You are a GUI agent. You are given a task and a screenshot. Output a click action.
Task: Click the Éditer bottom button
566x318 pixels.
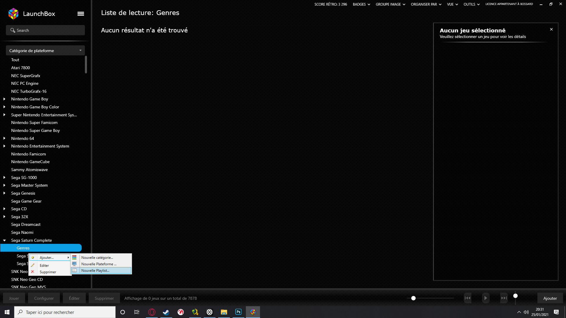[74, 298]
